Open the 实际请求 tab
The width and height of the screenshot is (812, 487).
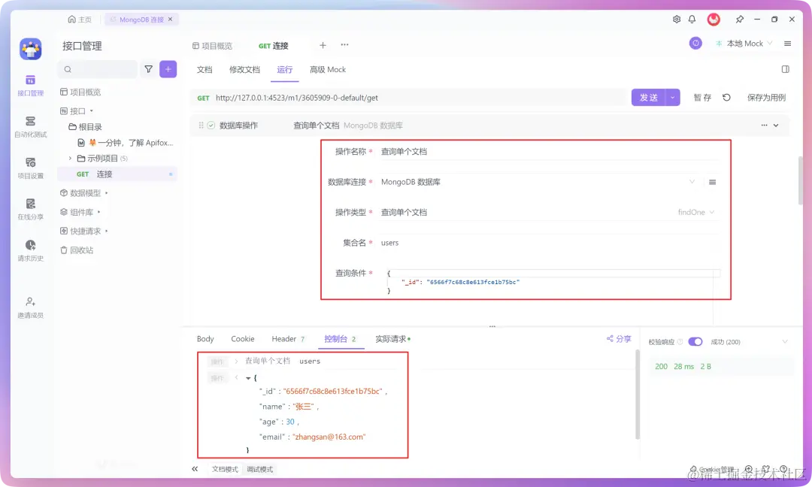point(392,339)
